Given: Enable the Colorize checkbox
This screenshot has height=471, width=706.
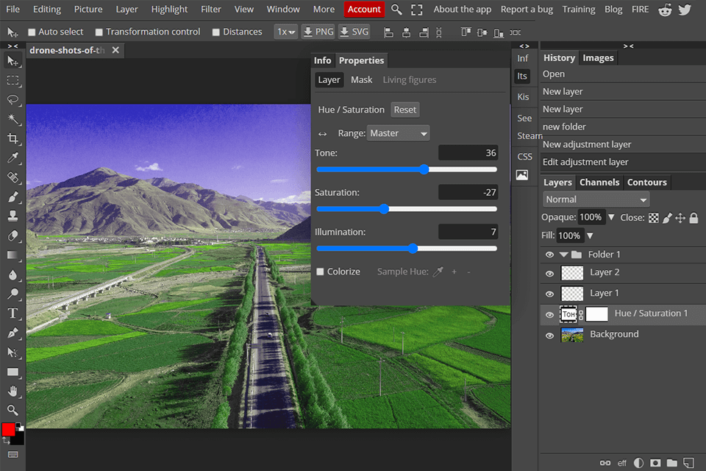Looking at the screenshot, I should pyautogui.click(x=320, y=272).
